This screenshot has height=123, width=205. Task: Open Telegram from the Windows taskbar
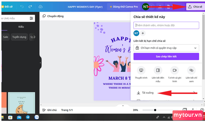point(28,117)
